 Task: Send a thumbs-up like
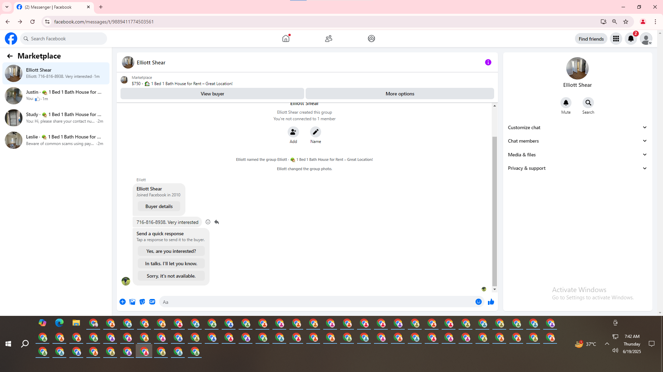point(491,302)
